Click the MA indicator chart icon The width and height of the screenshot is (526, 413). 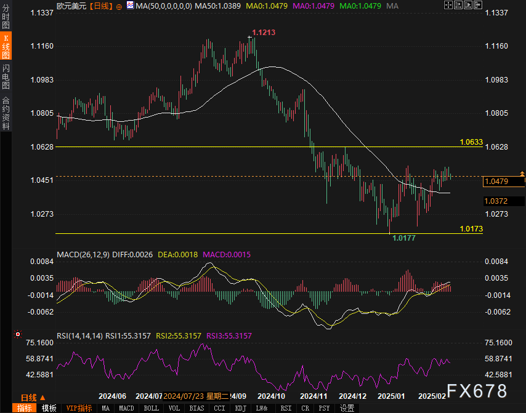point(129,6)
